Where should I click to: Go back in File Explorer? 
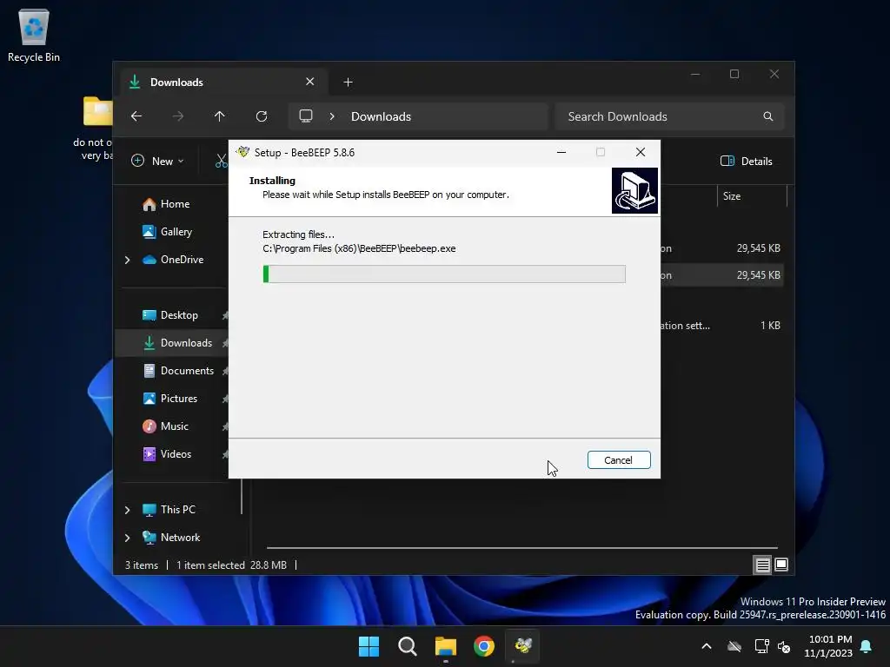pos(136,116)
